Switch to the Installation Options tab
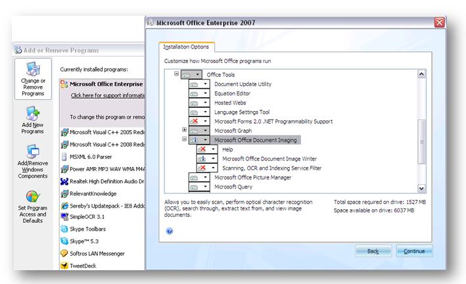The image size is (466, 284). (x=187, y=47)
